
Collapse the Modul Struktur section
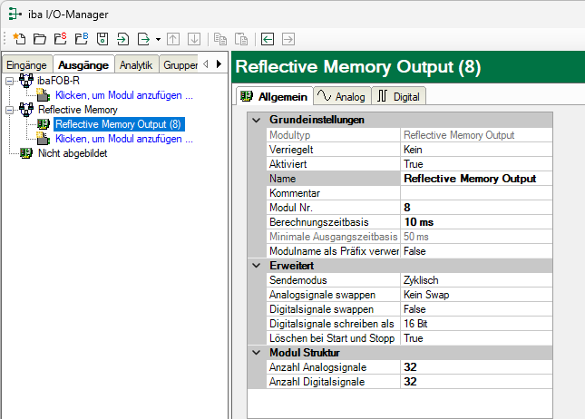point(255,352)
